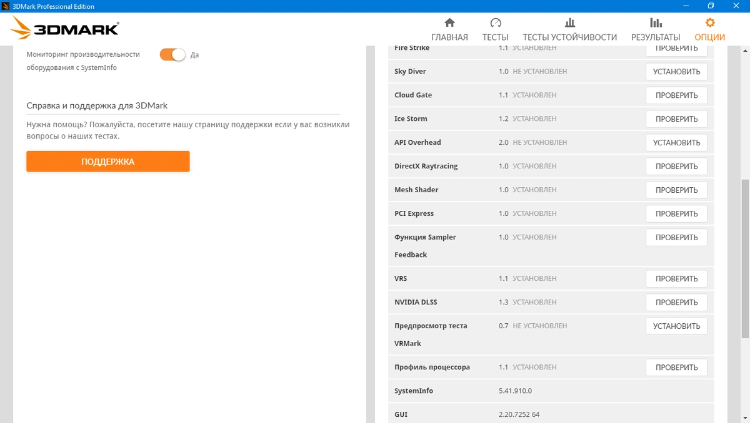Viewport: 750px width, 423px height.
Task: Click the API Overhead label
Action: [x=417, y=143]
